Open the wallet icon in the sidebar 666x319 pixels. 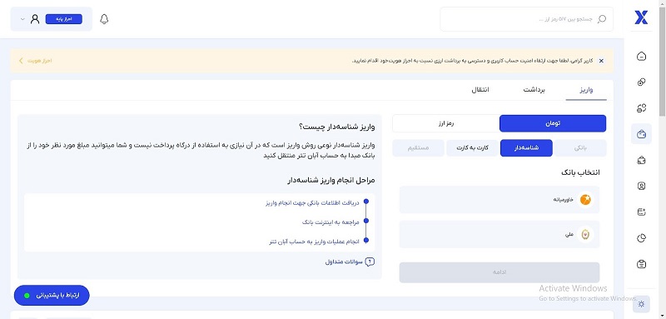[x=641, y=134]
